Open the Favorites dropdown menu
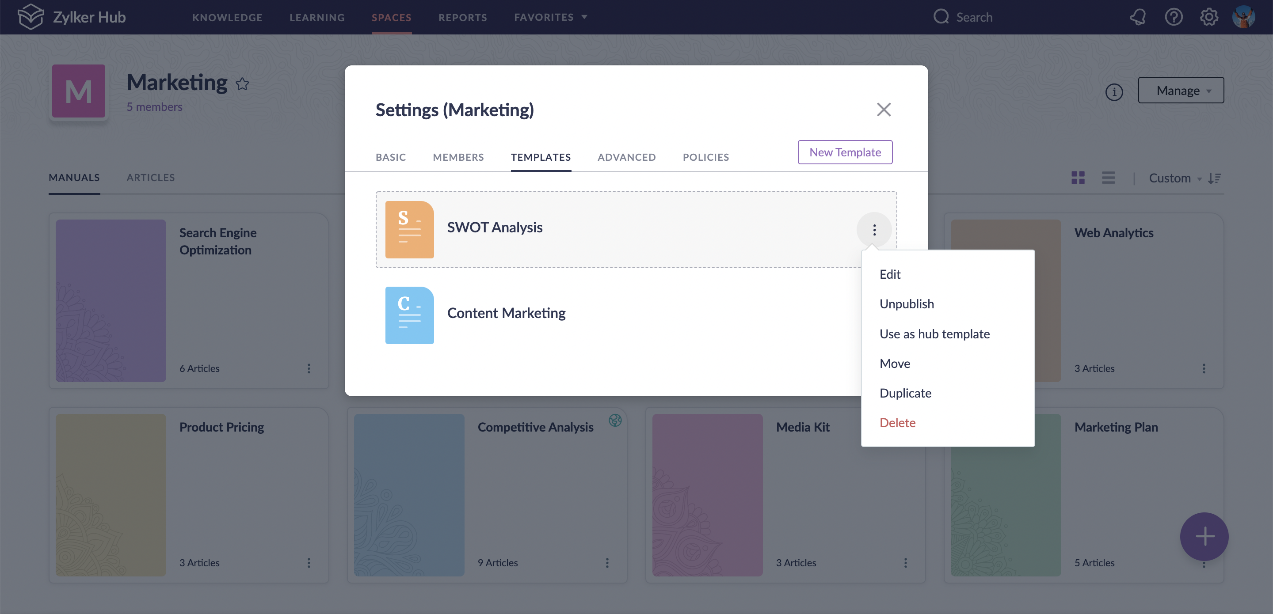The height and width of the screenshot is (614, 1273). (x=550, y=17)
